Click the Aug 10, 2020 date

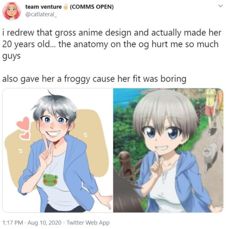pyautogui.click(x=44, y=223)
